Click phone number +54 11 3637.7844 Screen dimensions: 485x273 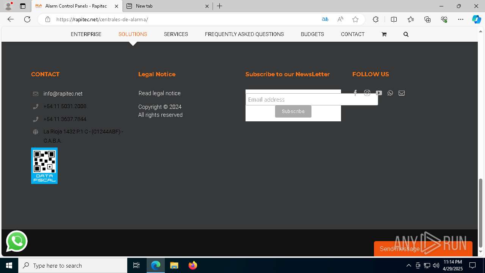(65, 119)
